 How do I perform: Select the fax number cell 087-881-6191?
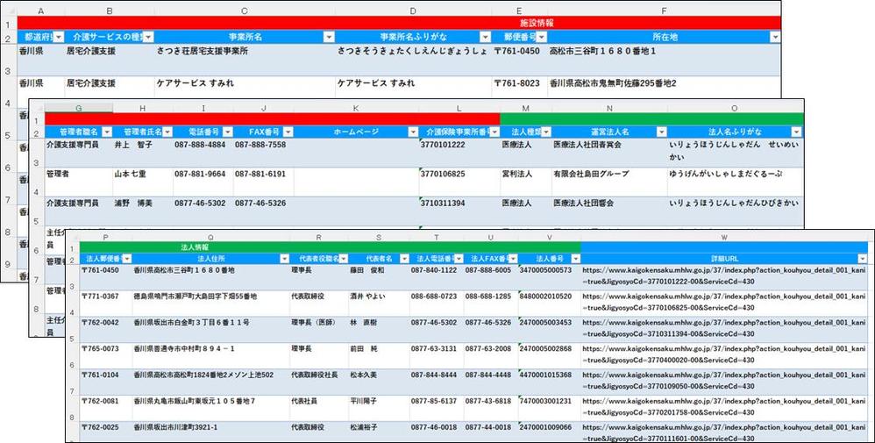coord(263,182)
